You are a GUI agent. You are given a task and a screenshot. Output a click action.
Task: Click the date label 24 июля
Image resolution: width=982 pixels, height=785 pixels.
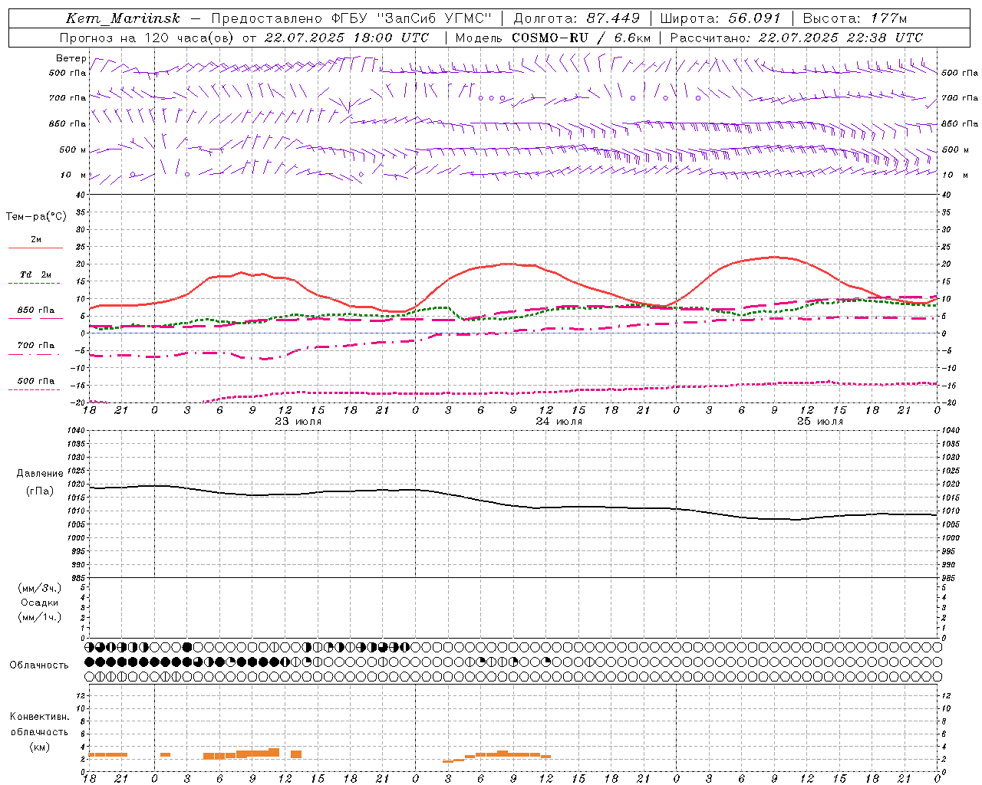[x=559, y=422]
